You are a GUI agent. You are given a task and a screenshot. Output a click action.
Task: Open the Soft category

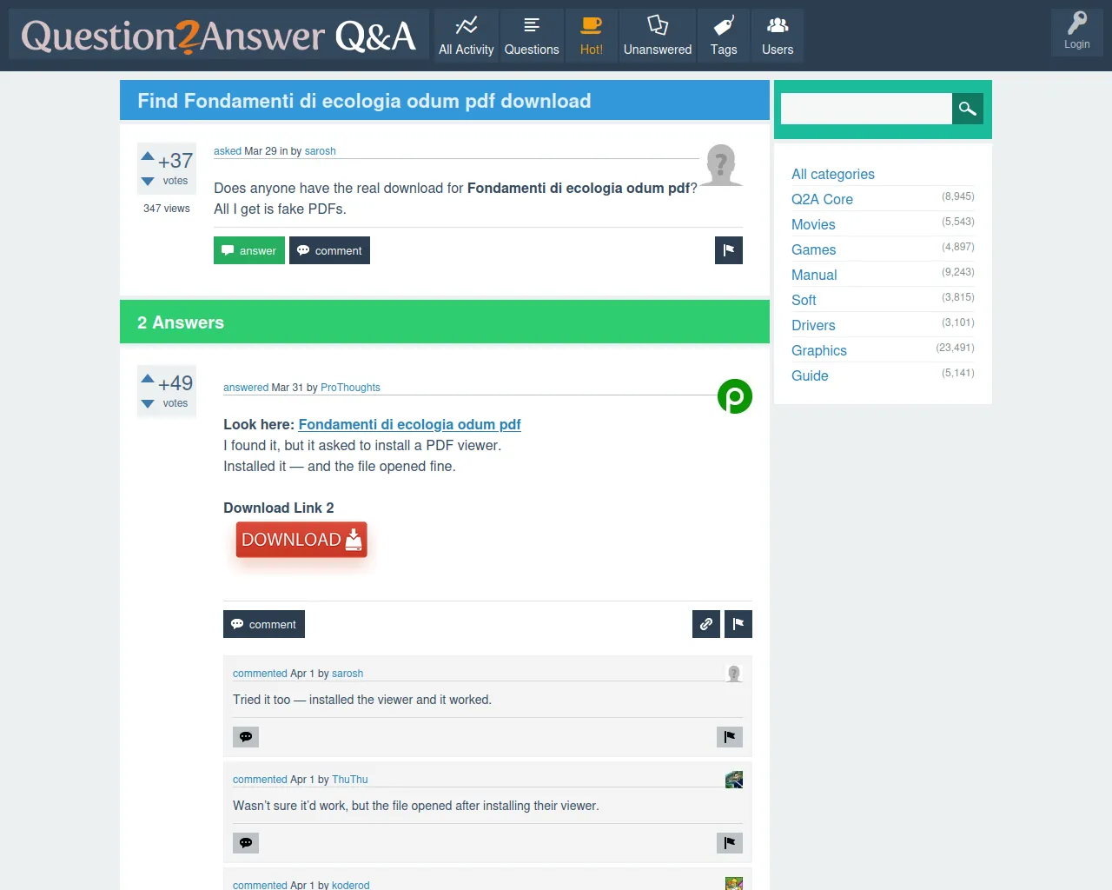coord(804,300)
